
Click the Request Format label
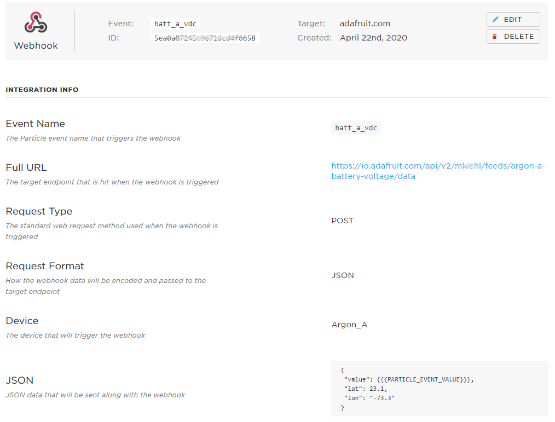click(x=45, y=266)
